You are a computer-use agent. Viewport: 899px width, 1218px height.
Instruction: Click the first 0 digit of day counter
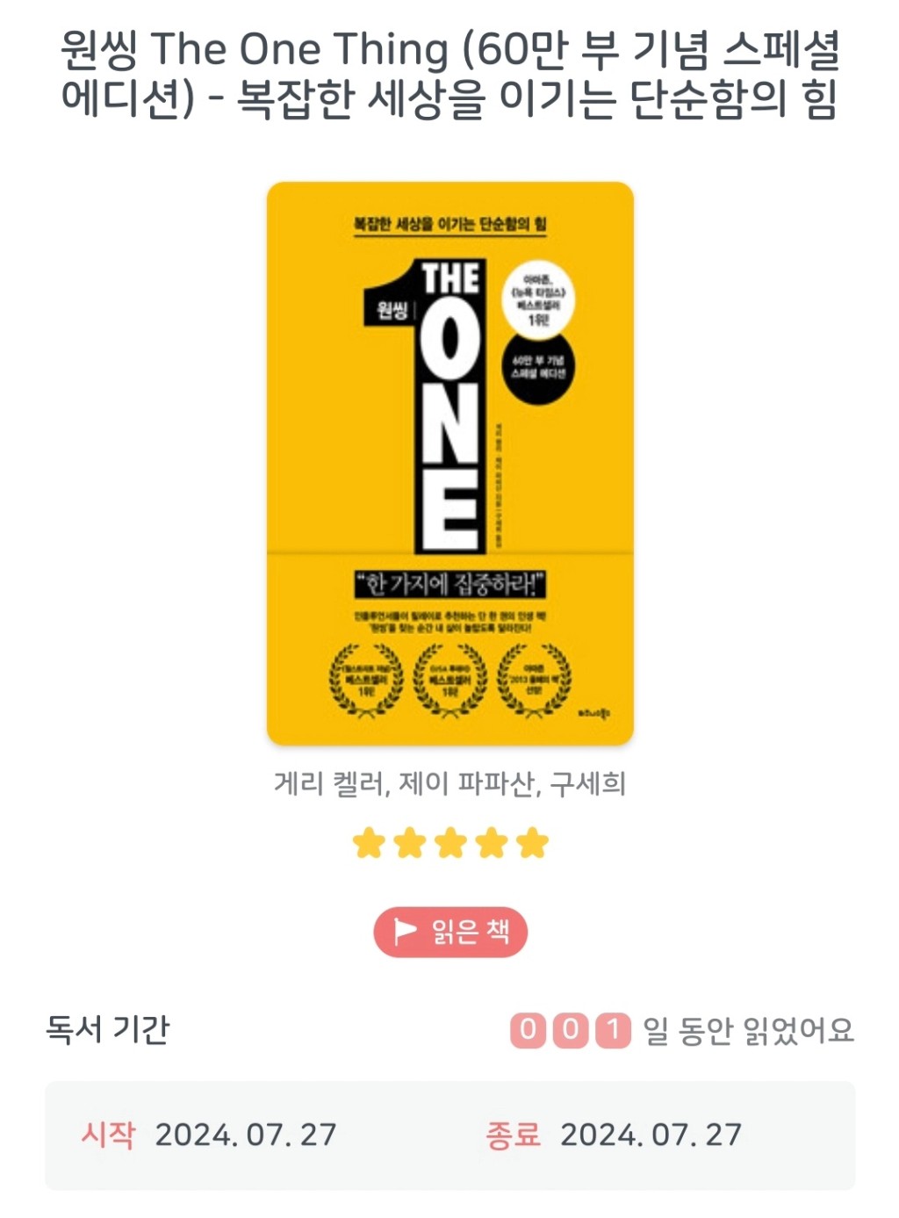point(528,1030)
